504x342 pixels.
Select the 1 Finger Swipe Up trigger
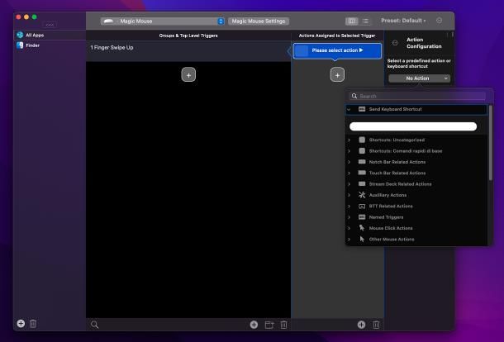(188, 50)
